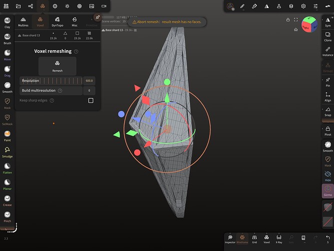Reset view with the home icon
The image size is (334, 251).
[x=296, y=30]
